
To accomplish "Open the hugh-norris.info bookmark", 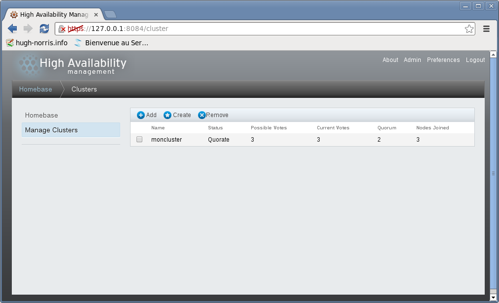I will coord(37,43).
